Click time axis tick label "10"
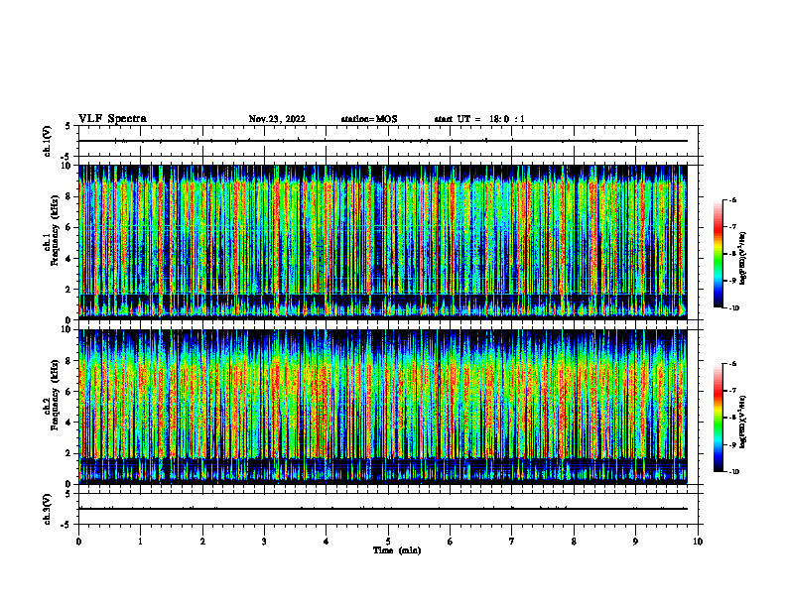The image size is (786, 607). 698,542
